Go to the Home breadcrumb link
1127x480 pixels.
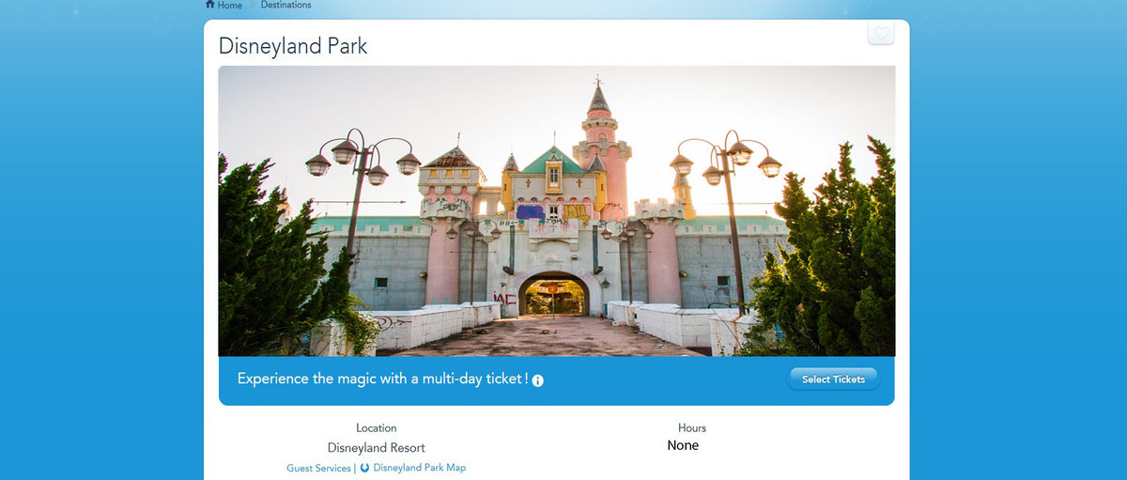pyautogui.click(x=229, y=6)
